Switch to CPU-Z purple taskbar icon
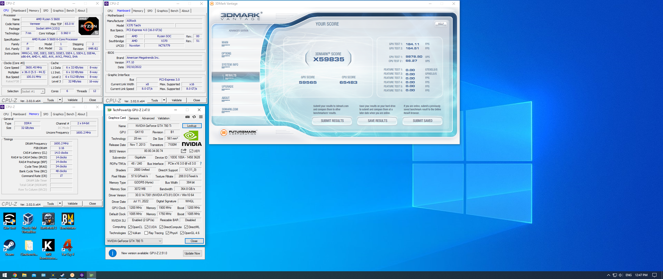This screenshot has height=279, width=663. [82, 275]
